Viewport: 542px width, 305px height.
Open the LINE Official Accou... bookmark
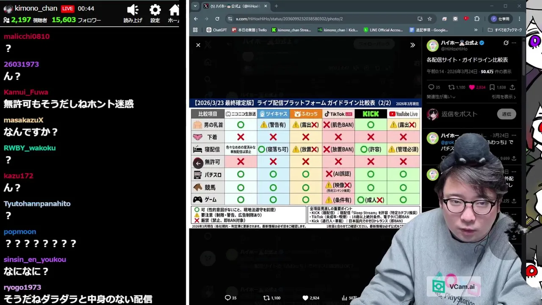pos(384,30)
